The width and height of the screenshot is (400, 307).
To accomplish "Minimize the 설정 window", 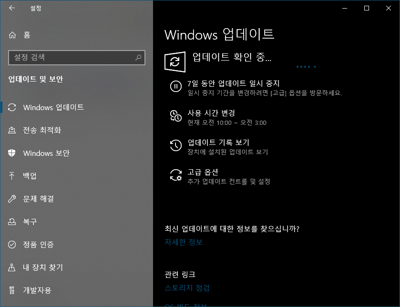I will pos(345,8).
